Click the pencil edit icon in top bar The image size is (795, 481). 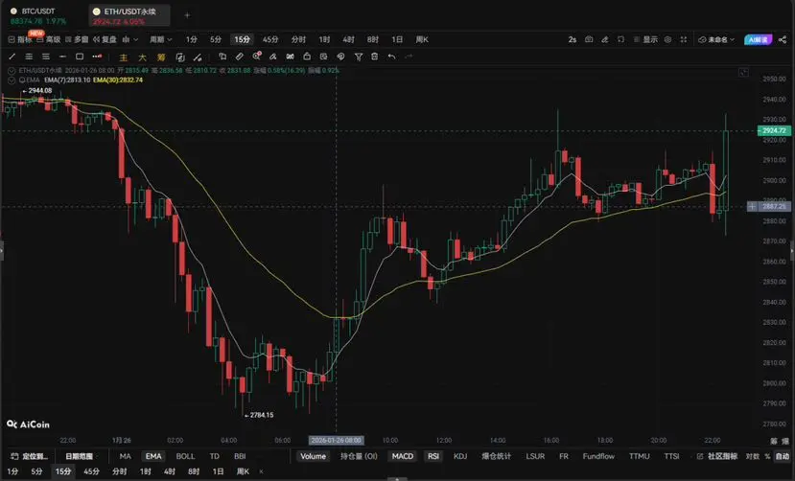point(604,39)
